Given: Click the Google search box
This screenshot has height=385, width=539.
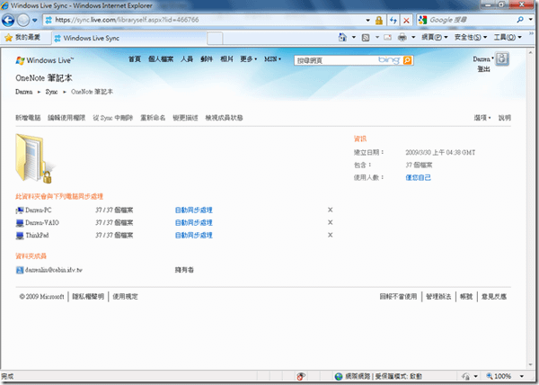Looking at the screenshot, I should pyautogui.click(x=471, y=20).
